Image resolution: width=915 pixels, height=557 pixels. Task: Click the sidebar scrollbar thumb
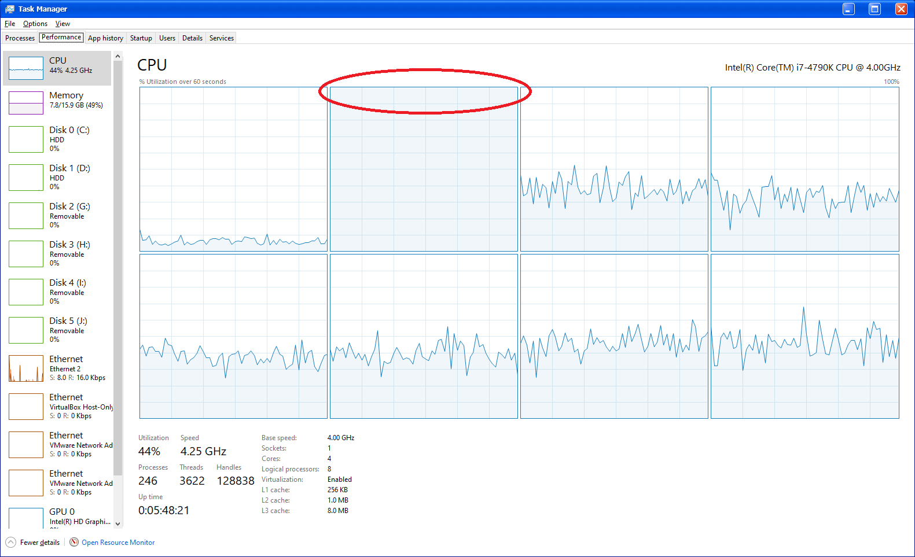118,267
